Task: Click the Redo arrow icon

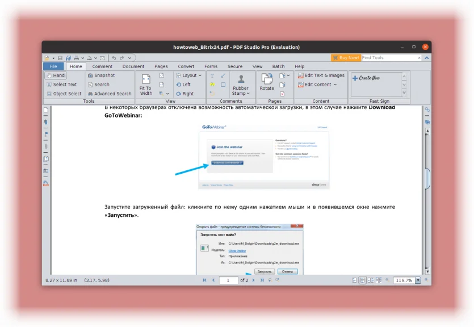Action: pyautogui.click(x=121, y=58)
